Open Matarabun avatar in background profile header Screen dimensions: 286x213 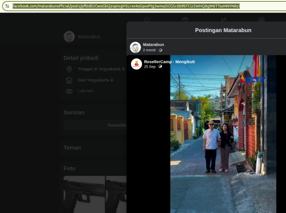click(69, 37)
